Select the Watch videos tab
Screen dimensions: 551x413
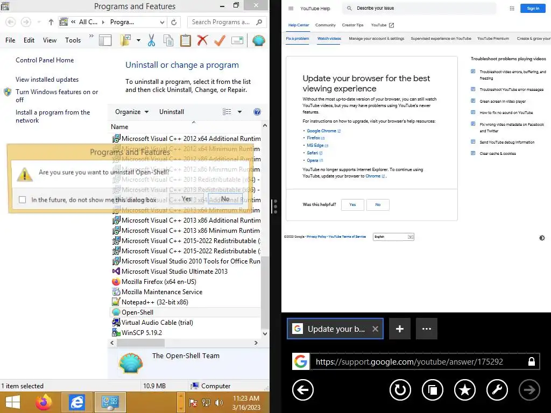329,39
